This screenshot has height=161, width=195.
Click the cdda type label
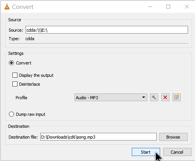(30, 39)
